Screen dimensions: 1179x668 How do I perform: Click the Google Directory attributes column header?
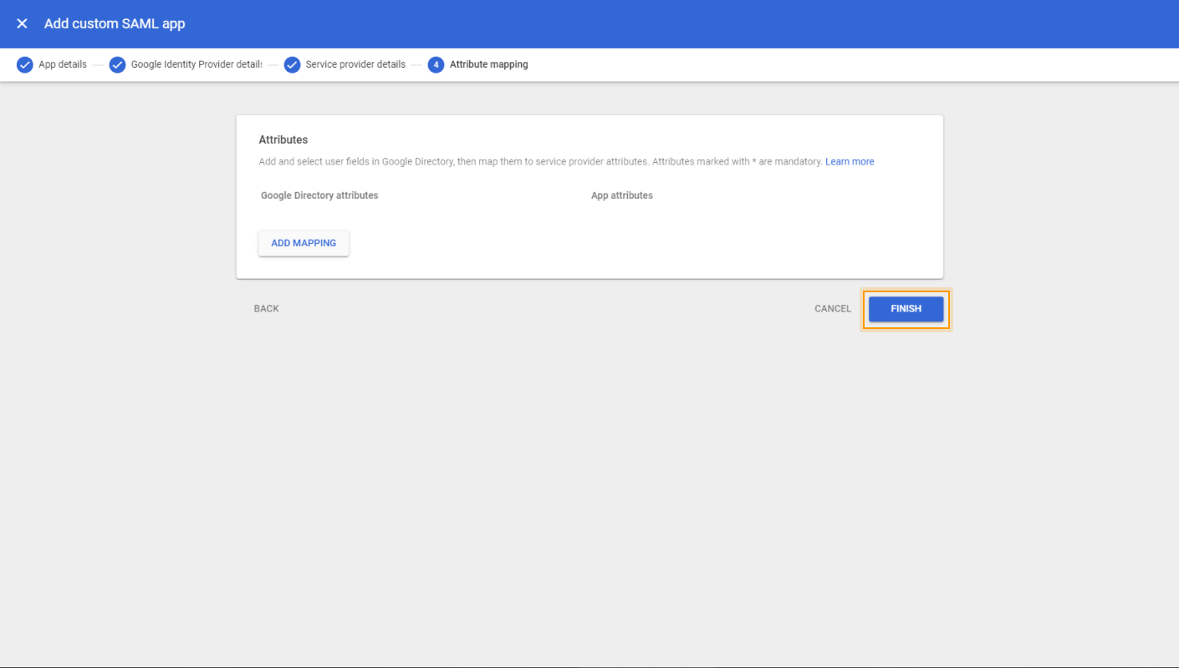pyautogui.click(x=319, y=195)
